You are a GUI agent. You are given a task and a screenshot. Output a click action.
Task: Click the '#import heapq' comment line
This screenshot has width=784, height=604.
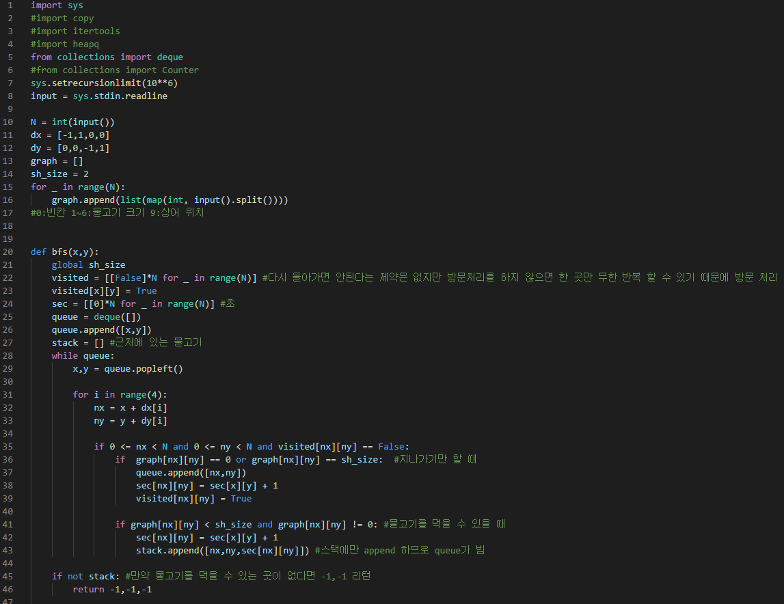[x=65, y=44]
